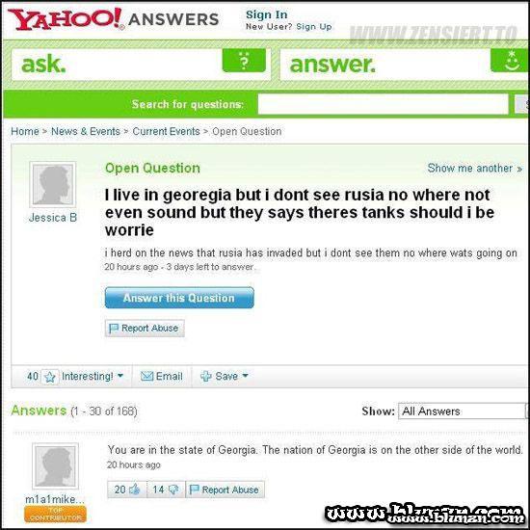Viewport: 530px width, 530px height.
Task: Go to News & Events breadcrumb
Action: 86,131
